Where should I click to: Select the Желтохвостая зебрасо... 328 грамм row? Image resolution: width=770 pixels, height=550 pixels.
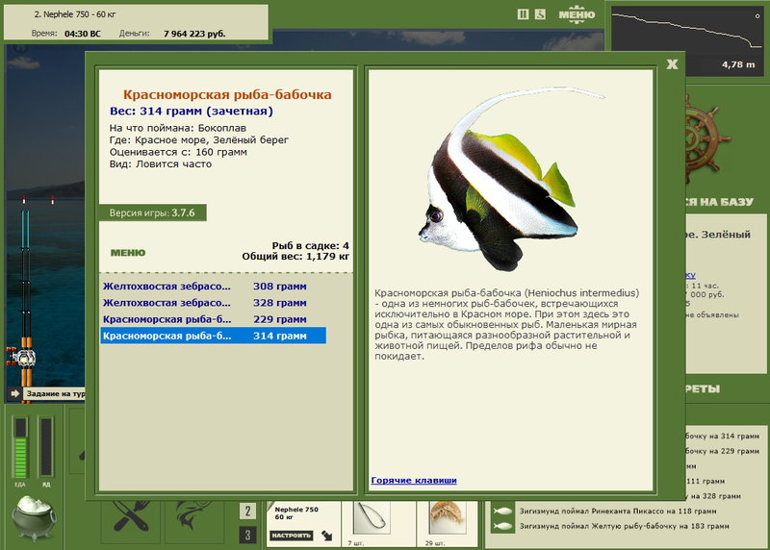pyautogui.click(x=213, y=303)
